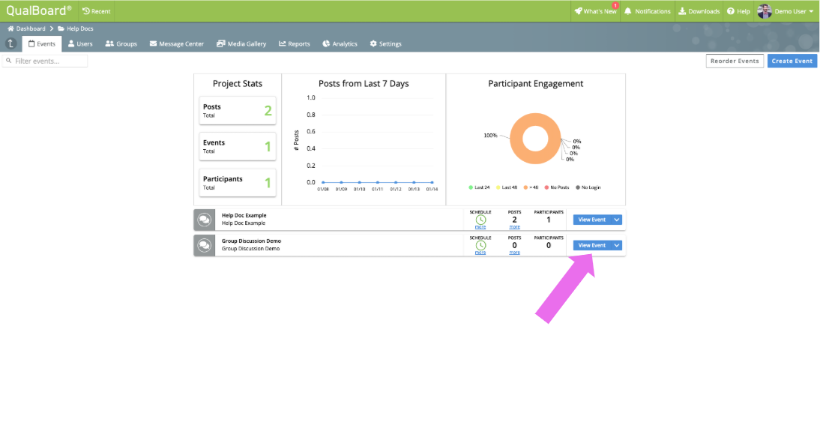Screen dimensions: 820x425
Task: Open Notifications bell icon
Action: pos(628,11)
